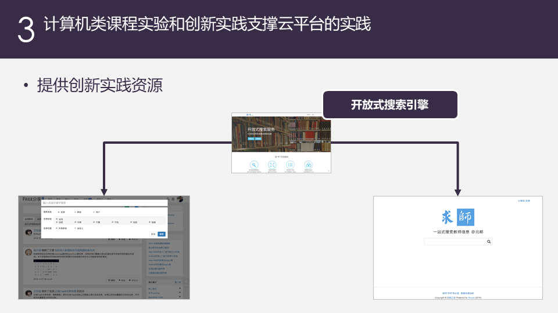Click the list feature icon on the open search page

coord(290,165)
